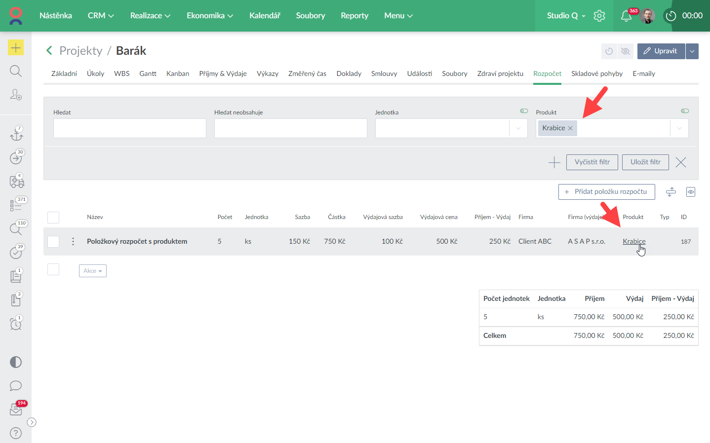Open the chat bubble icon
Screen dimensions: 710x443
pyautogui.click(x=16, y=386)
